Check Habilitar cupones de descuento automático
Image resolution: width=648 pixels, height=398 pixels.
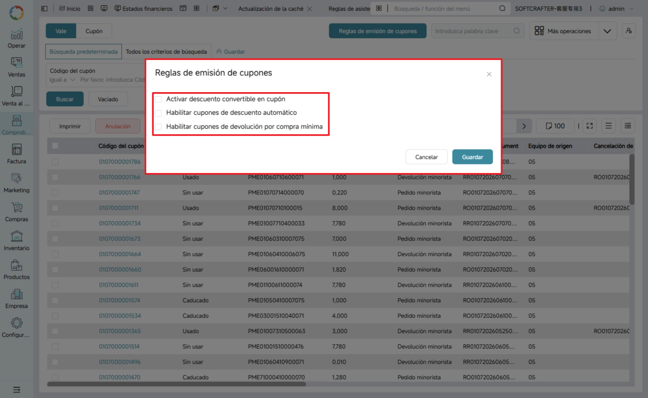coord(159,113)
